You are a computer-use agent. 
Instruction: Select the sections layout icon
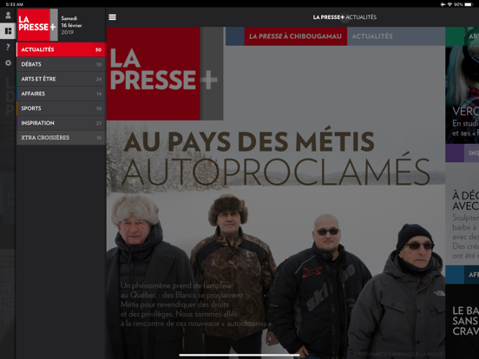click(x=8, y=31)
